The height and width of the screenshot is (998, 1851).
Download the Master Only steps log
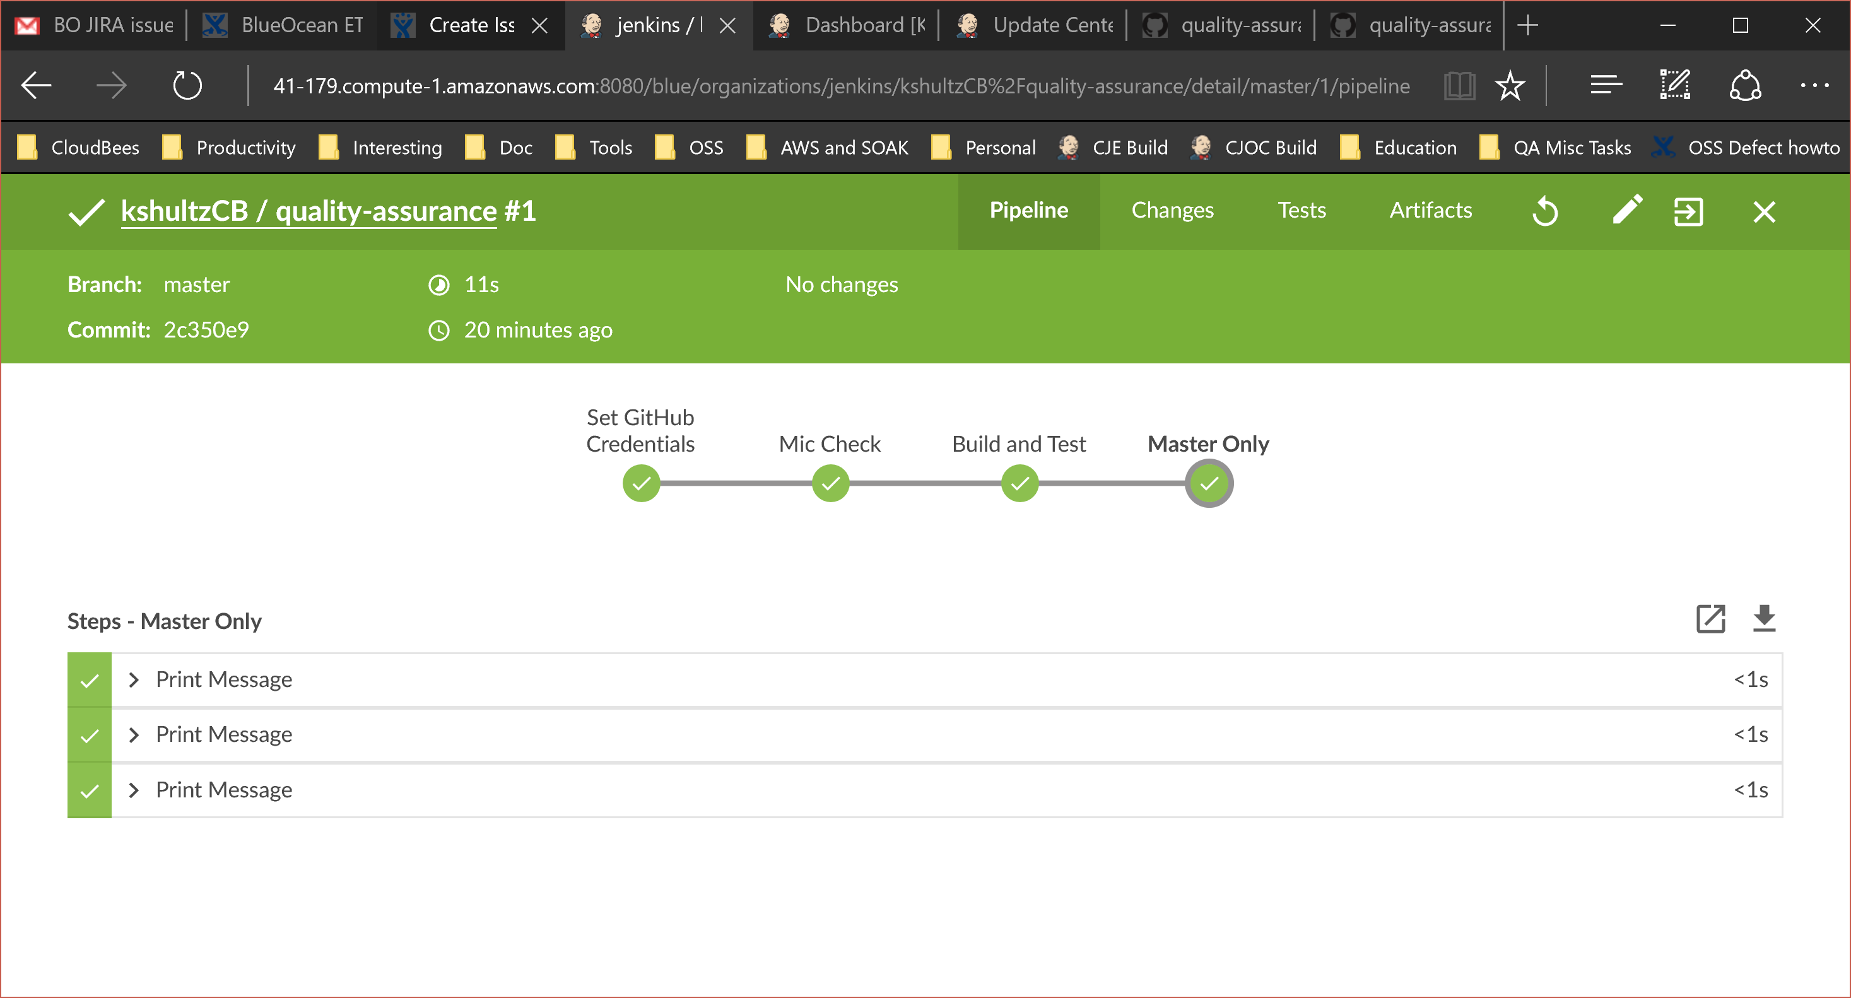coord(1763,619)
